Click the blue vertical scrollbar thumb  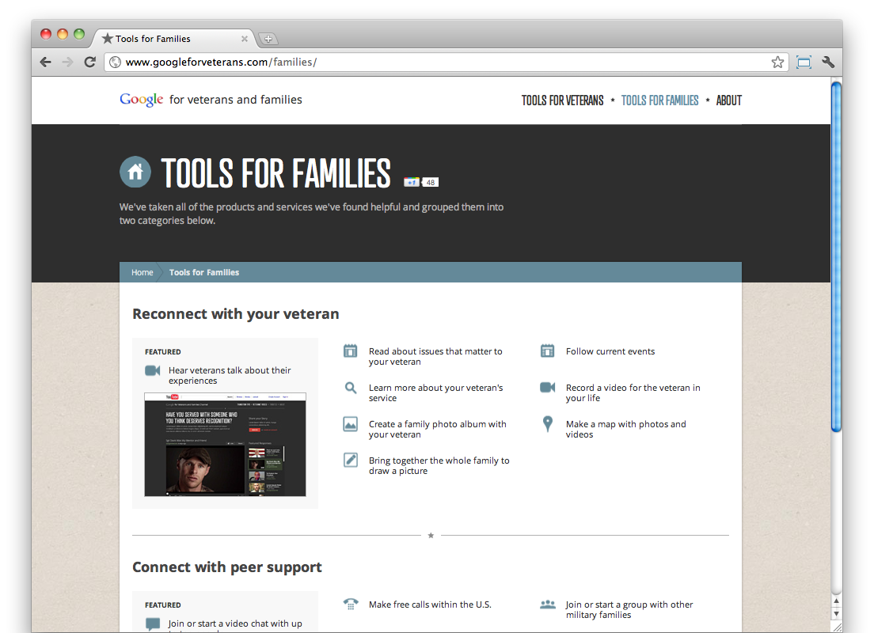pos(836,256)
